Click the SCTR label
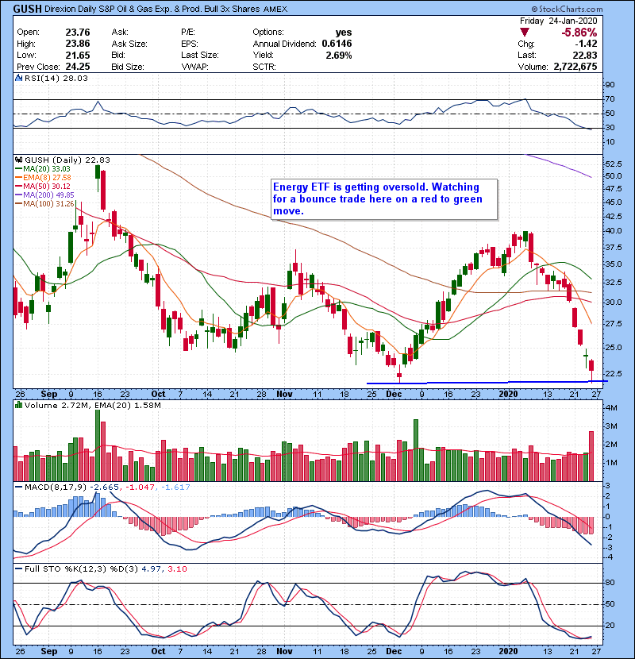635x659 pixels. click(264, 67)
